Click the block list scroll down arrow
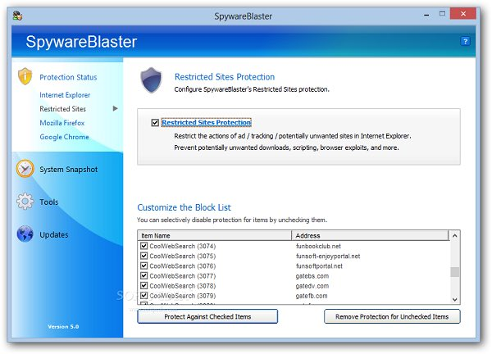492x354 pixels. pyautogui.click(x=454, y=299)
